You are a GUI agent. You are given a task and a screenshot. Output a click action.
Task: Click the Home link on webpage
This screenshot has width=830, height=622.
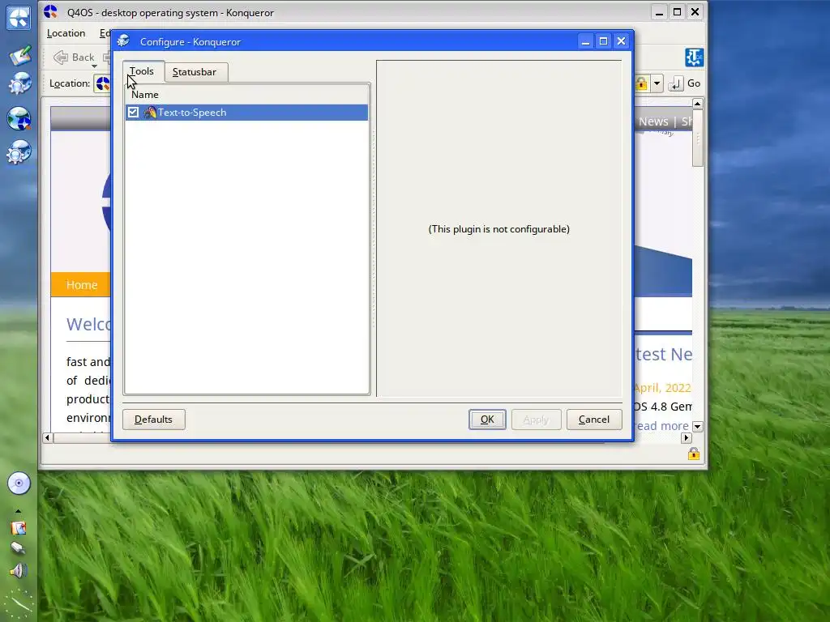click(x=82, y=285)
